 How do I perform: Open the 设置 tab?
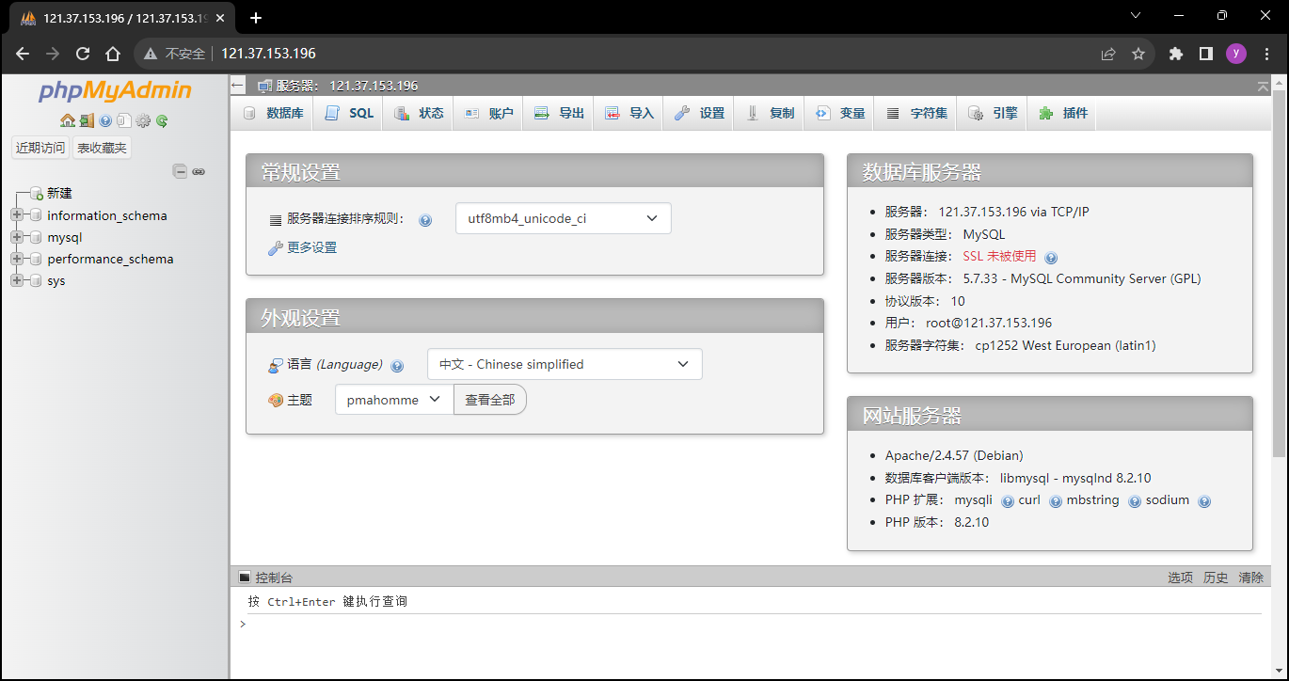(700, 113)
